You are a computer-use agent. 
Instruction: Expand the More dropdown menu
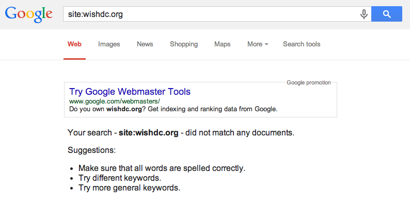click(258, 44)
